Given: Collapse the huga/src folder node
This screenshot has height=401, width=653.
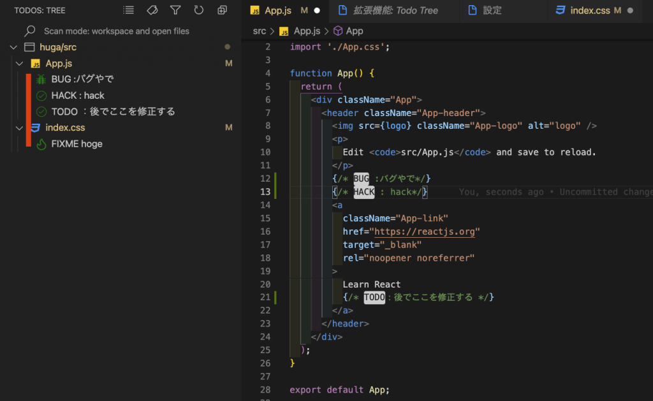Looking at the screenshot, I should [x=13, y=47].
